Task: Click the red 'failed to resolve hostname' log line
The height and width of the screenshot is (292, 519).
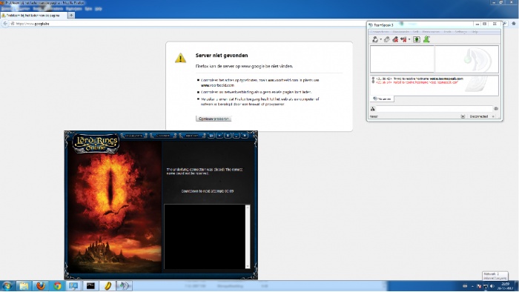Action: tap(417, 82)
